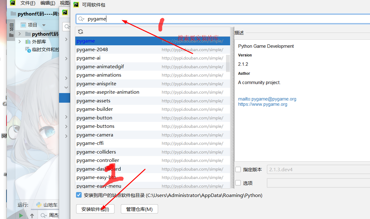Click the dotted splitter handle beside 描述 panel

[x=233, y=108]
